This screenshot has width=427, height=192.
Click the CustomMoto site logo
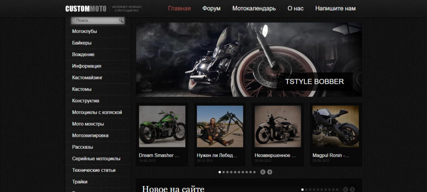coord(86,9)
